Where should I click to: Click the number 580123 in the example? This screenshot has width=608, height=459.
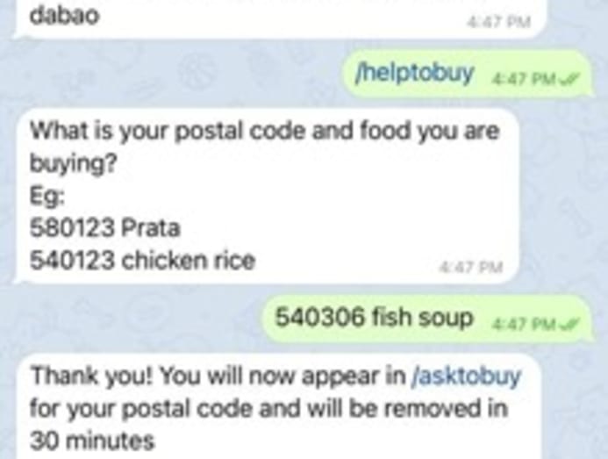[x=72, y=228]
